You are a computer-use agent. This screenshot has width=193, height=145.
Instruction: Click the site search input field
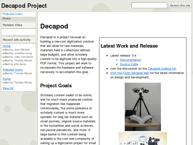point(149,5)
